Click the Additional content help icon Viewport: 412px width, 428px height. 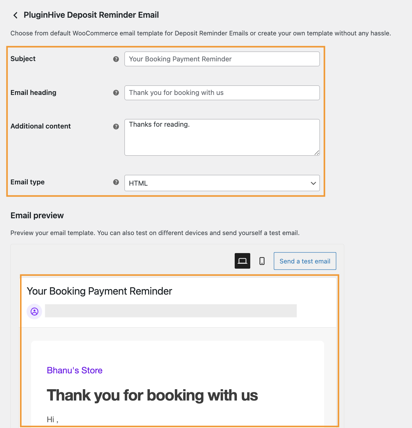[116, 127]
